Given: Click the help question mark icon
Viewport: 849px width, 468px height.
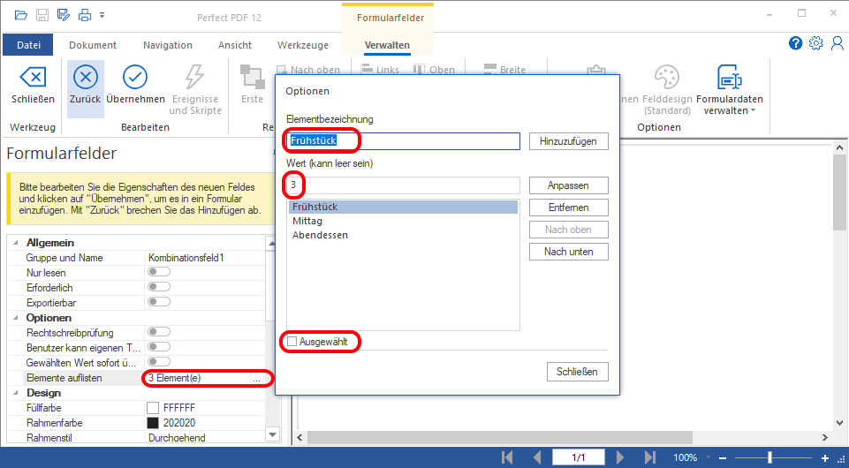Looking at the screenshot, I should 795,43.
